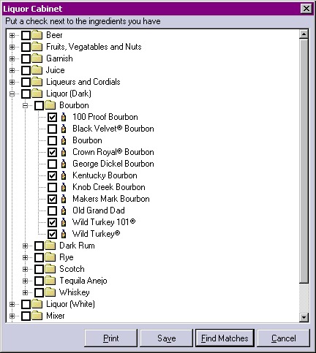Viewport: 316px width, 353px height.
Task: Click the Find Matches button
Action: click(x=225, y=338)
